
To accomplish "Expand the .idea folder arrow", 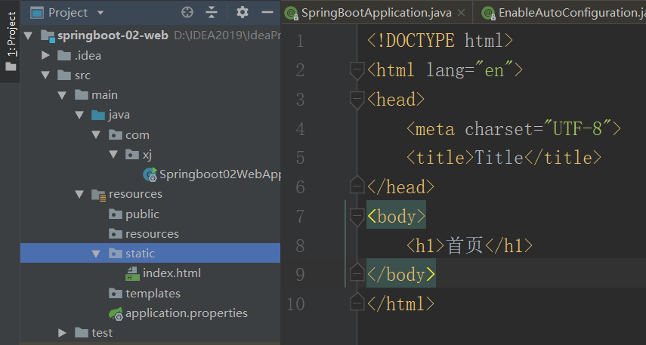I will (45, 55).
